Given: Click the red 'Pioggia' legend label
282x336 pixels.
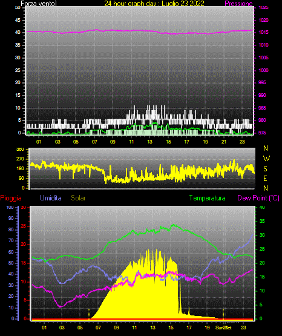Looking at the screenshot, I should point(11,198).
